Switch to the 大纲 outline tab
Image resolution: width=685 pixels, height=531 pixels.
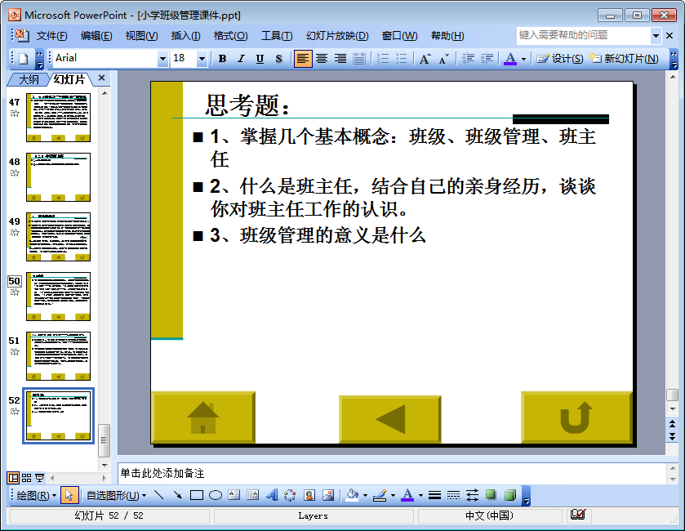(x=29, y=79)
